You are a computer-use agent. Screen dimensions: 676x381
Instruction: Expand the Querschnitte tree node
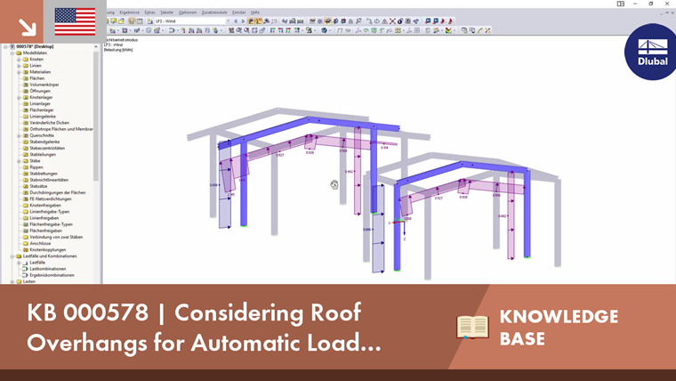(19, 135)
